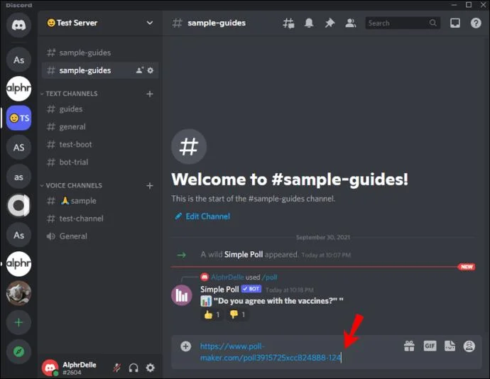490x379 pixels.
Task: Open the sticker picker
Action: 450,346
